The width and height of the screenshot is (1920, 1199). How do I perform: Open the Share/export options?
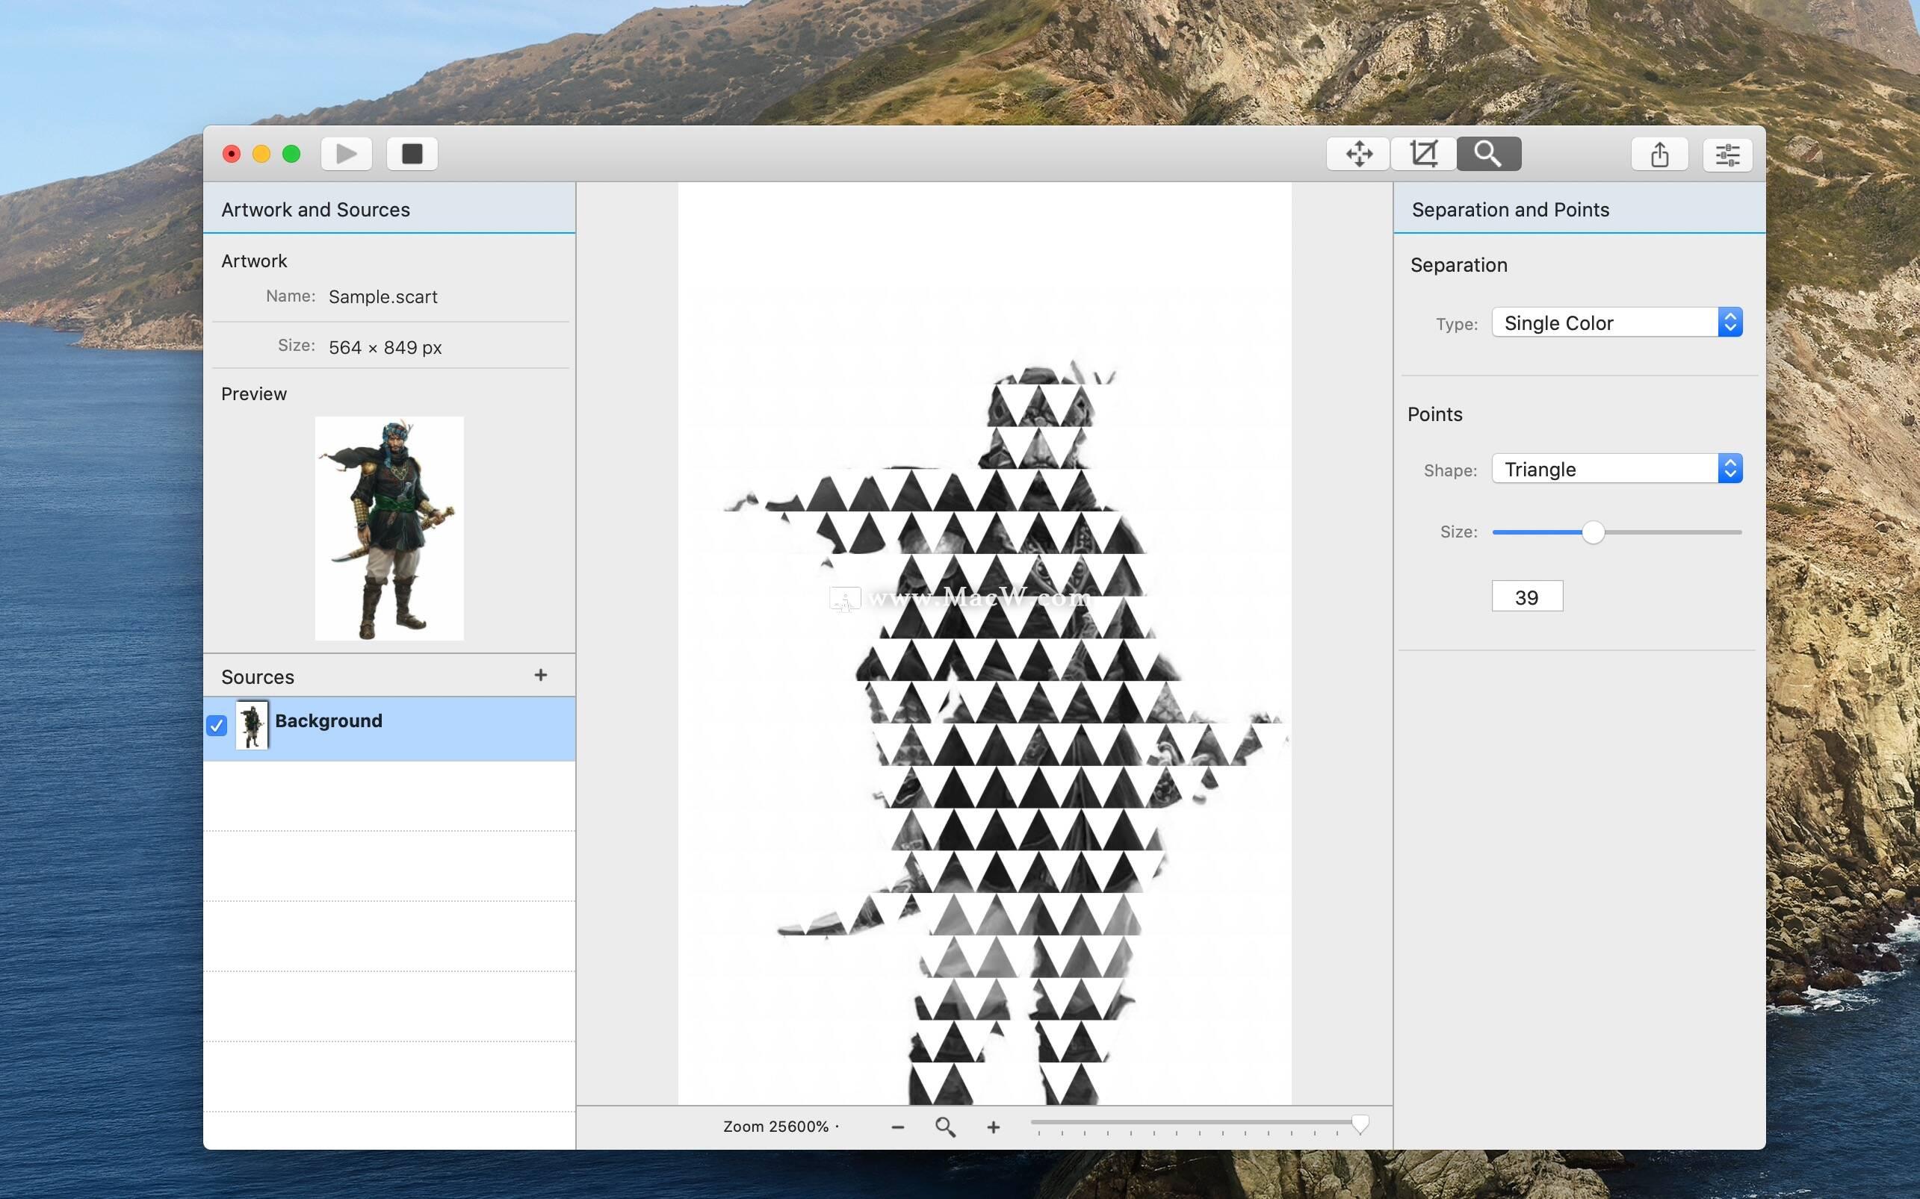point(1659,153)
